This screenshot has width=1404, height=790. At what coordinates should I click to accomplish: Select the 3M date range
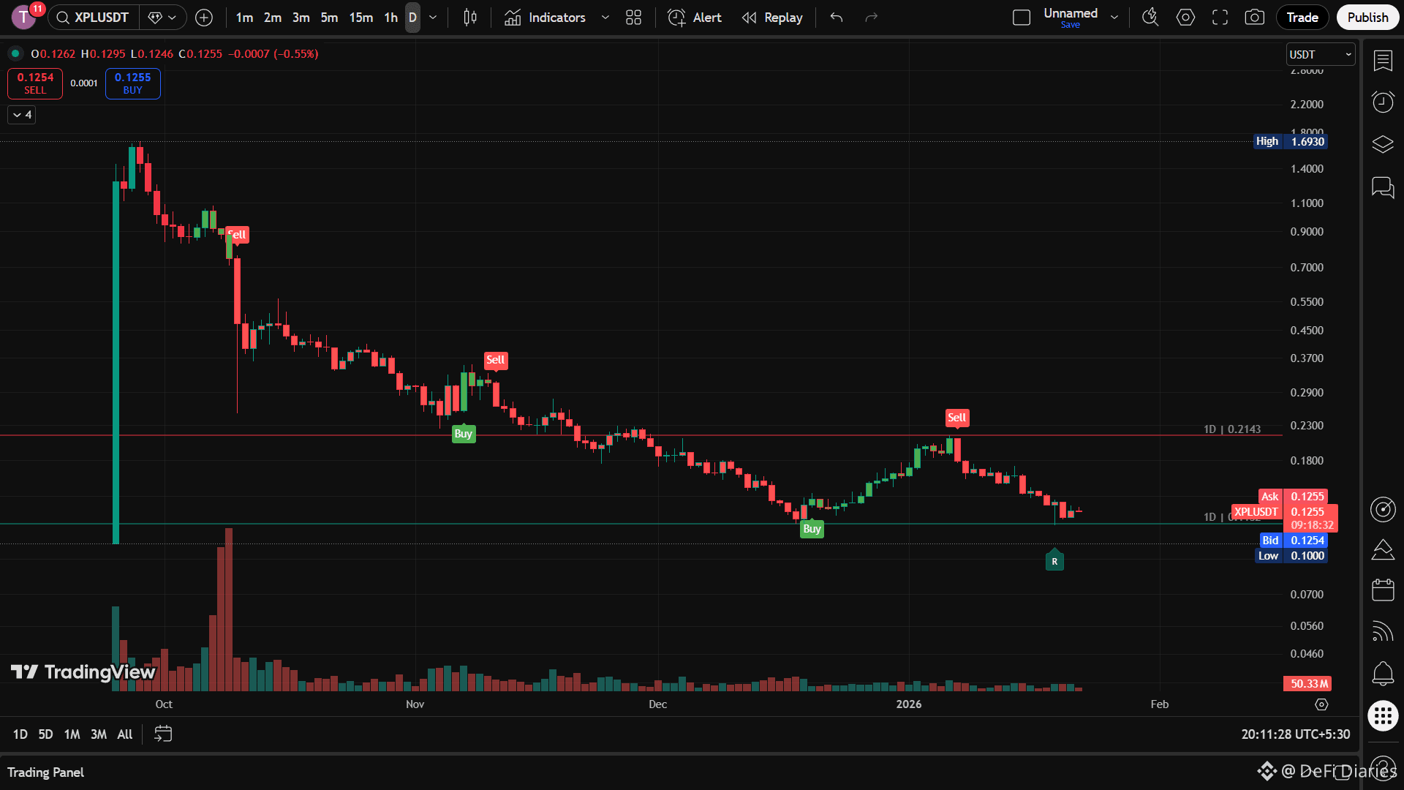point(99,734)
